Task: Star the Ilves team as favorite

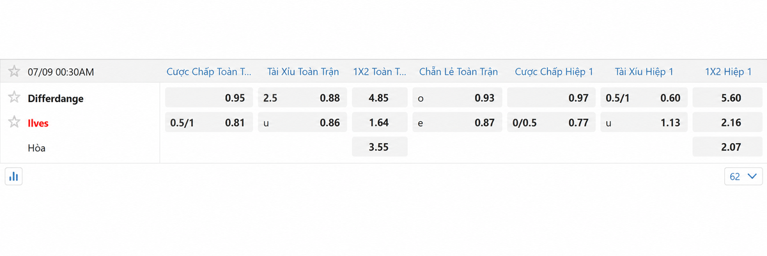Action: click(x=14, y=123)
